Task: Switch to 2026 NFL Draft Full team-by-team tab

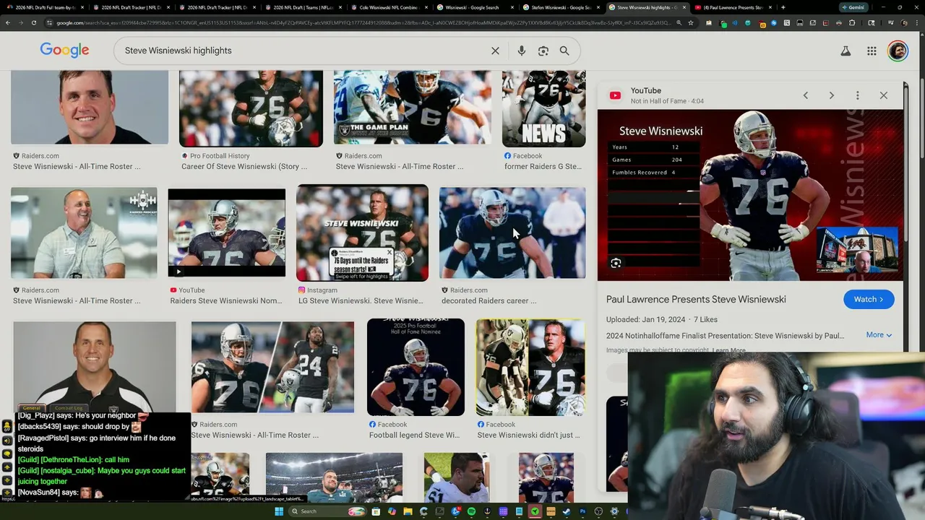Action: click(46, 7)
